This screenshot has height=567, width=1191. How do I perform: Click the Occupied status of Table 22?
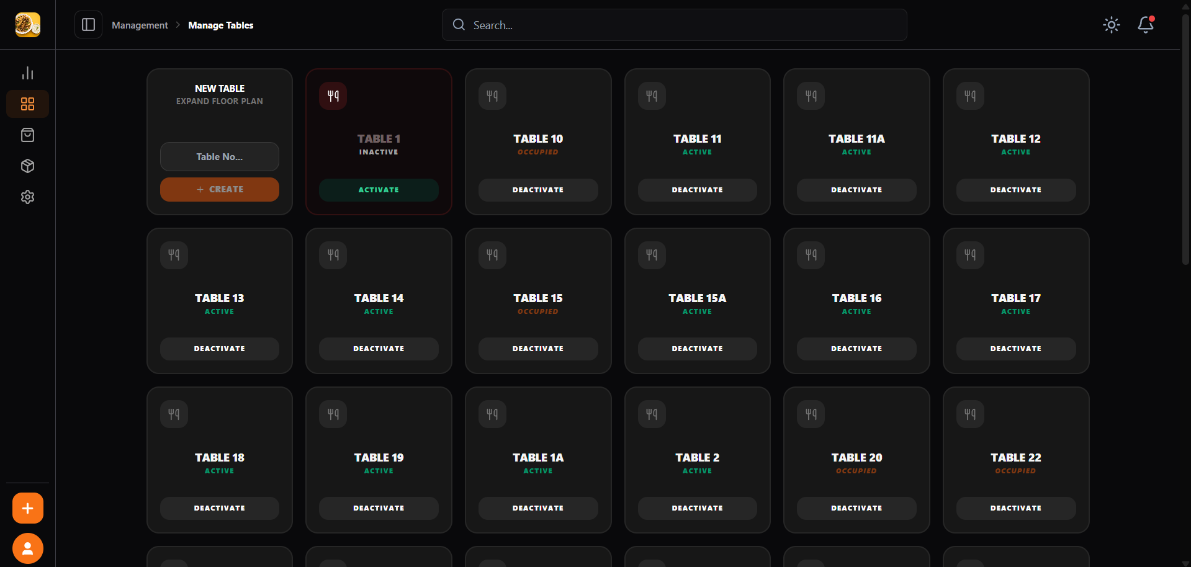[x=1016, y=471]
